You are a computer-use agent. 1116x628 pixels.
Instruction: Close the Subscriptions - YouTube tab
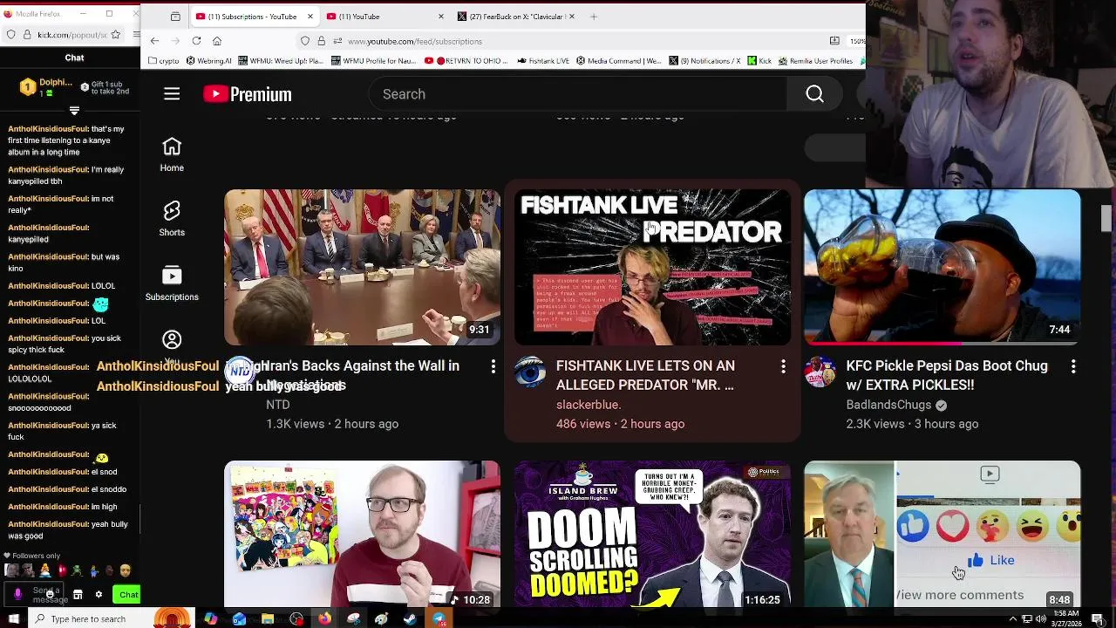click(310, 17)
